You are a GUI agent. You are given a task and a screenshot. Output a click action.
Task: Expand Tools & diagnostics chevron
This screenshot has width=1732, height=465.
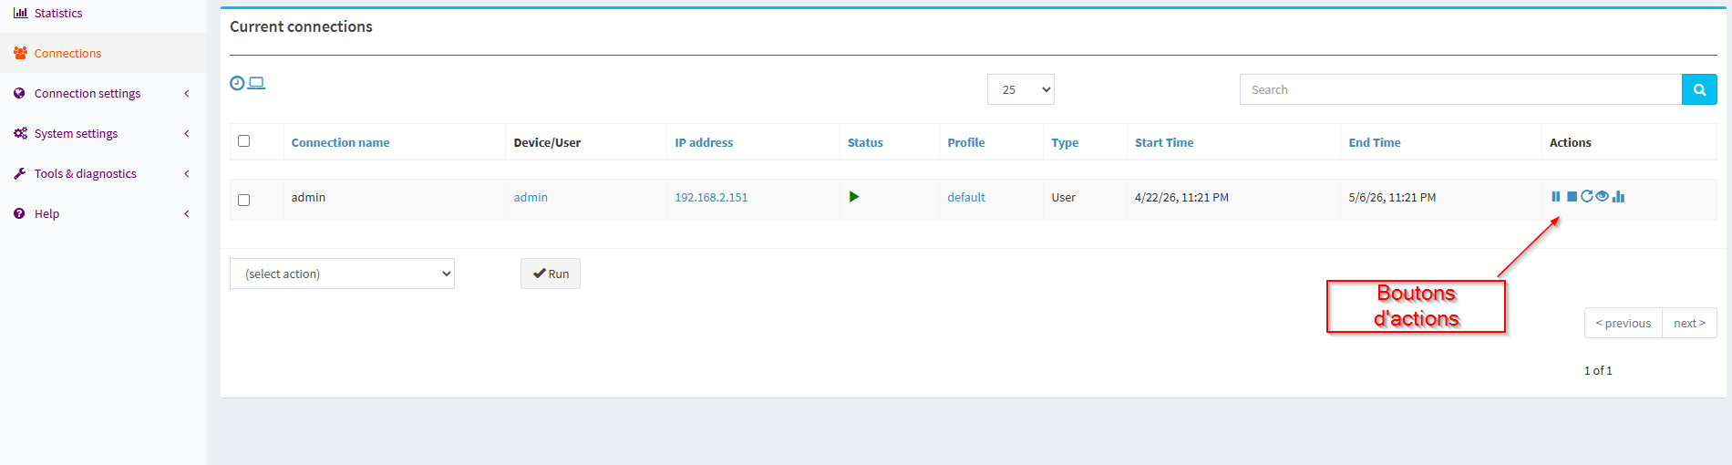pos(187,173)
